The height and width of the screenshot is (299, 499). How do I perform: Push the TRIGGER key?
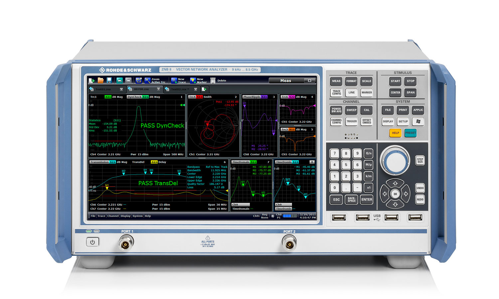tap(351, 122)
